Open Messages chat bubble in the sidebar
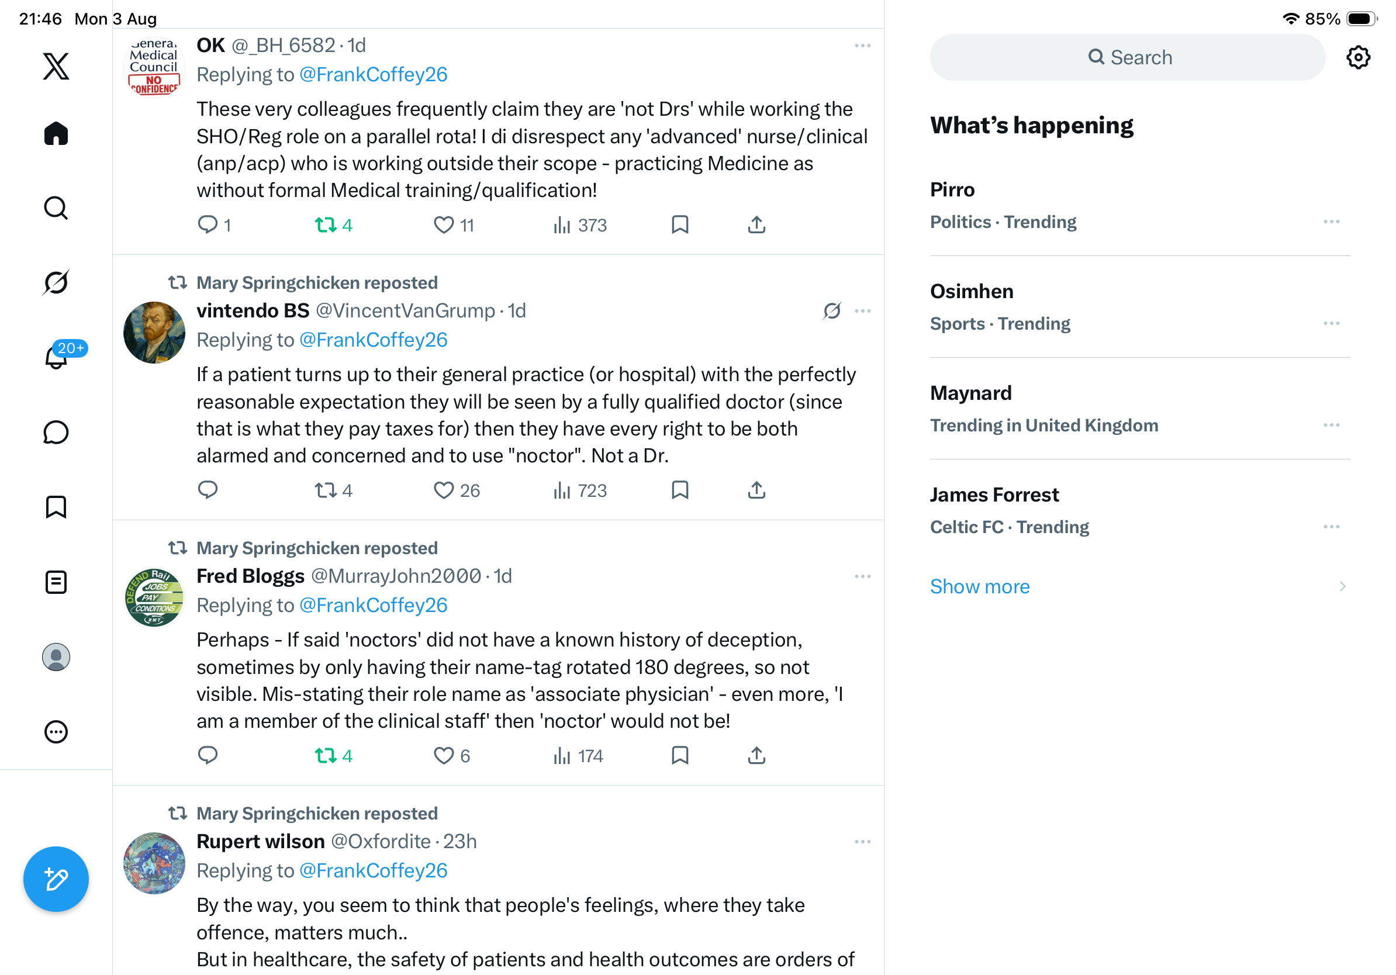The width and height of the screenshot is (1396, 975). 56,432
